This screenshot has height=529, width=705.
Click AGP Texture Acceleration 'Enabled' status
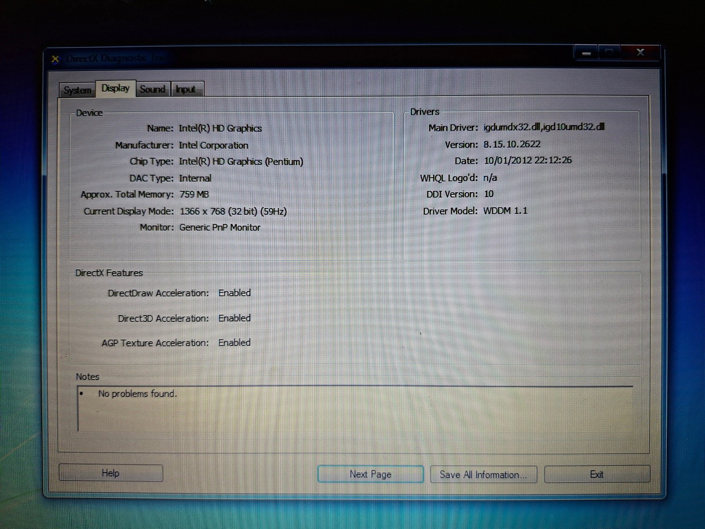click(234, 343)
